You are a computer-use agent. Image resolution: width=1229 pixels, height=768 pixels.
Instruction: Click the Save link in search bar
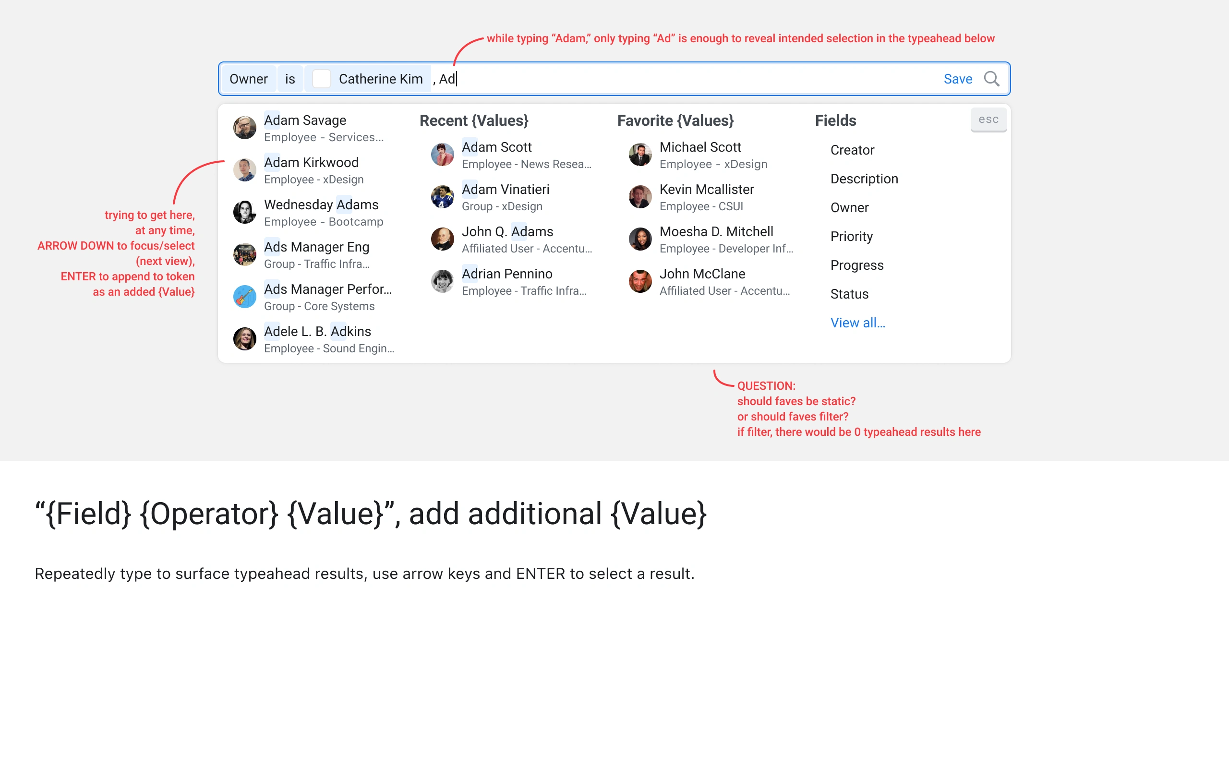[x=957, y=79]
